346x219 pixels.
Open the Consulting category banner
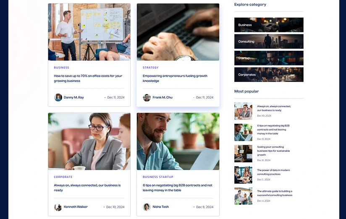[x=269, y=42]
